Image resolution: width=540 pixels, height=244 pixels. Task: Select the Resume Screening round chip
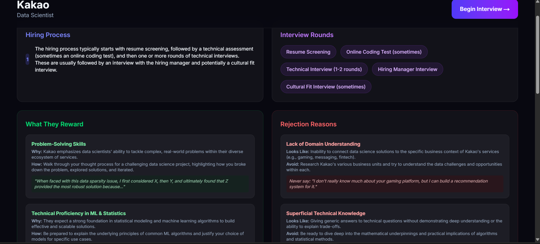coord(308,52)
